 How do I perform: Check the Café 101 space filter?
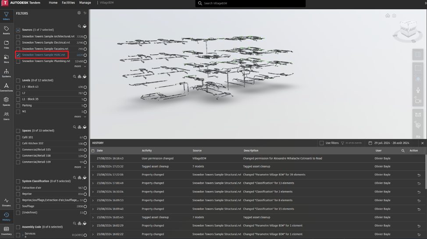click(18, 137)
